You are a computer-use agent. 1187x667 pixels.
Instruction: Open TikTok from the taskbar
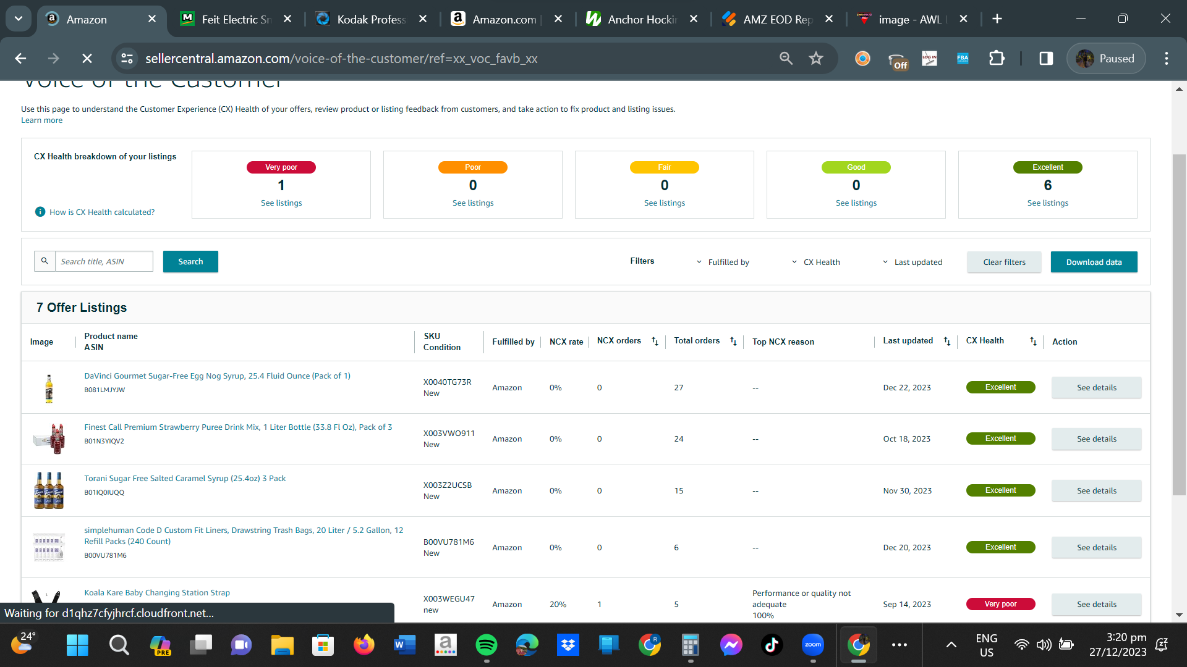772,645
